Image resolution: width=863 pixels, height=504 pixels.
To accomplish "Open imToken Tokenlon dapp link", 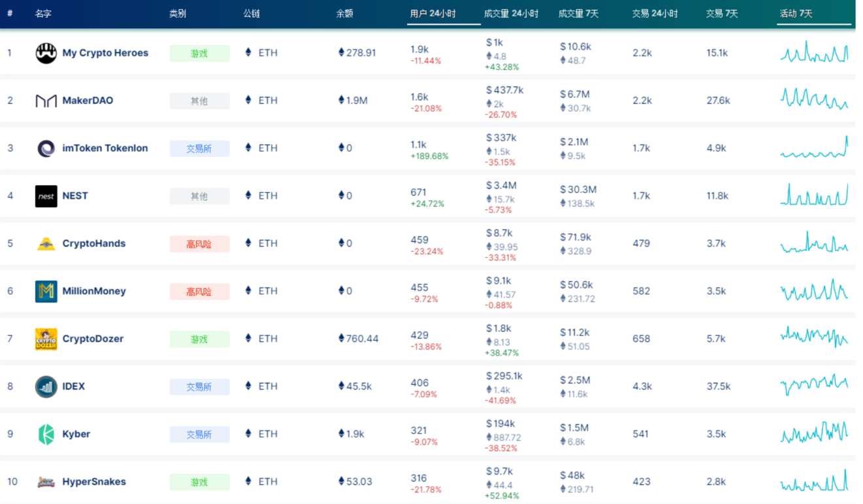I will click(105, 148).
